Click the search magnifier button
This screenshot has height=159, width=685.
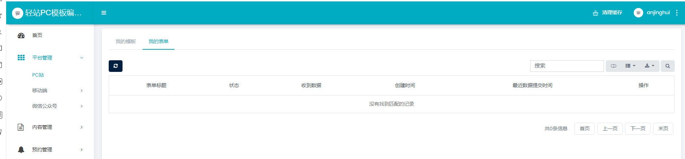tap(668, 66)
